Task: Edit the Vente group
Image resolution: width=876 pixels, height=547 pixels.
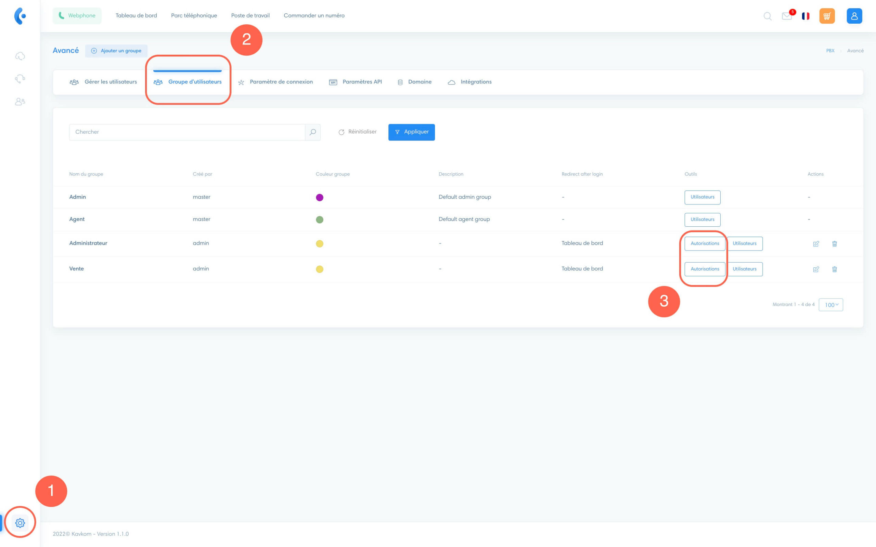Action: (816, 269)
